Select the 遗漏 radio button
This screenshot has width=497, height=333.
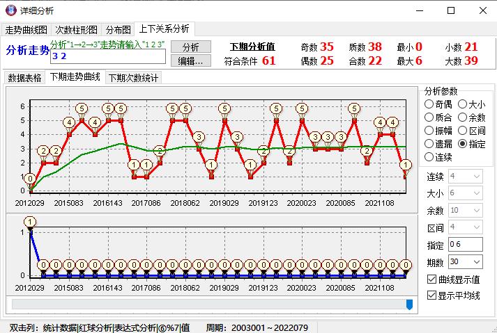tap(438, 144)
